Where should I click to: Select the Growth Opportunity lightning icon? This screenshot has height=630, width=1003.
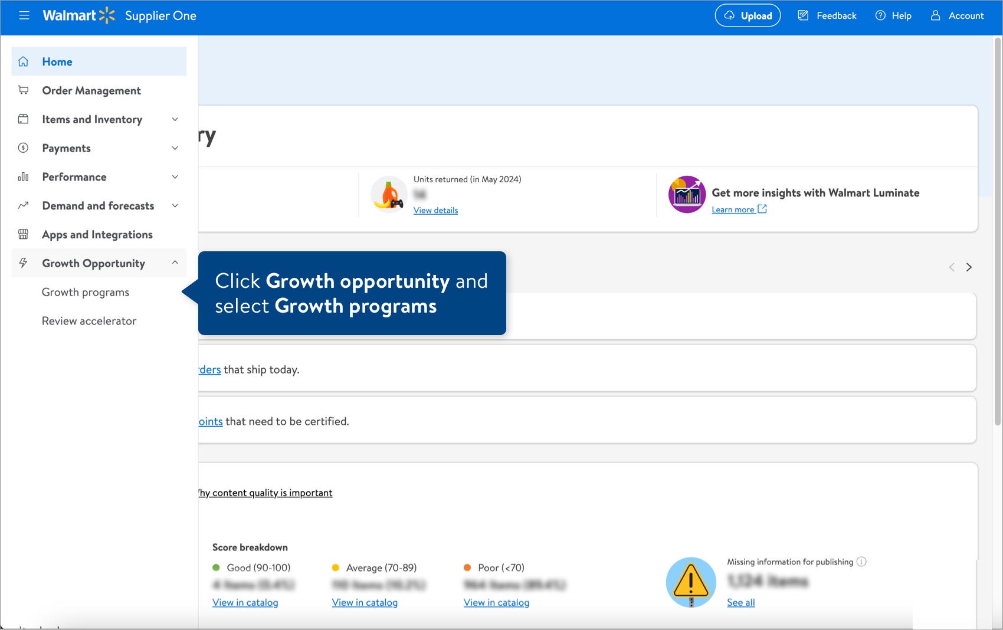pos(23,262)
